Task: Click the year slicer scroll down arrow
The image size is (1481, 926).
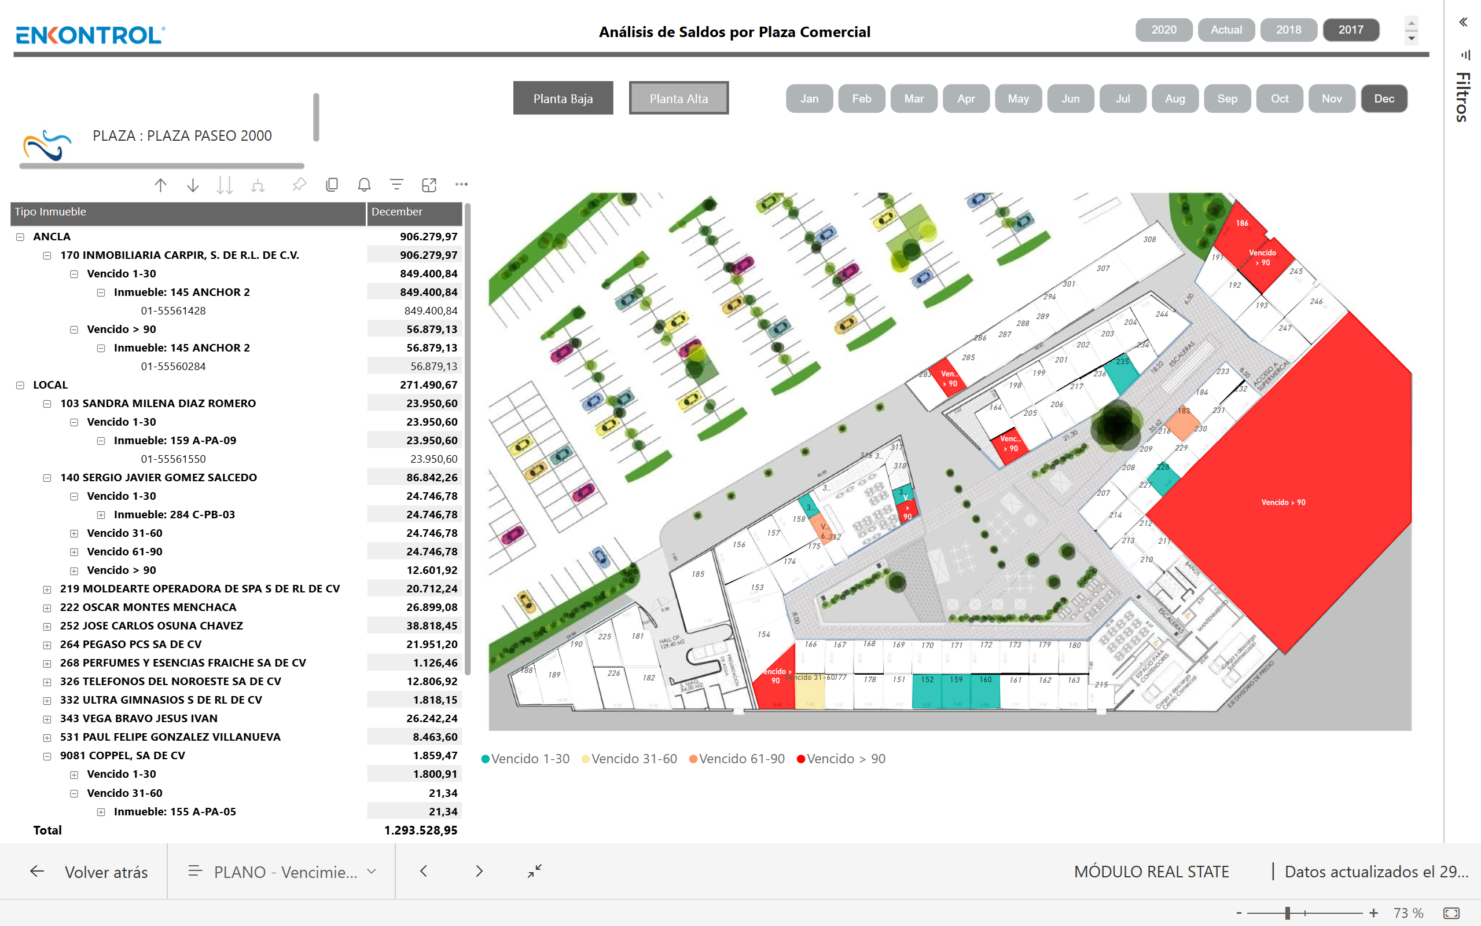Action: click(x=1411, y=38)
